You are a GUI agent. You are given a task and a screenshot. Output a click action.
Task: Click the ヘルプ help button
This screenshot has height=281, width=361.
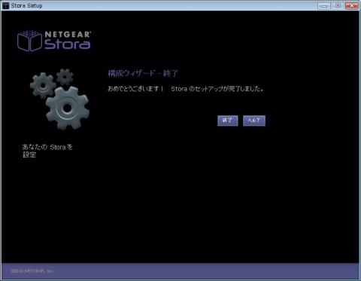click(x=254, y=121)
